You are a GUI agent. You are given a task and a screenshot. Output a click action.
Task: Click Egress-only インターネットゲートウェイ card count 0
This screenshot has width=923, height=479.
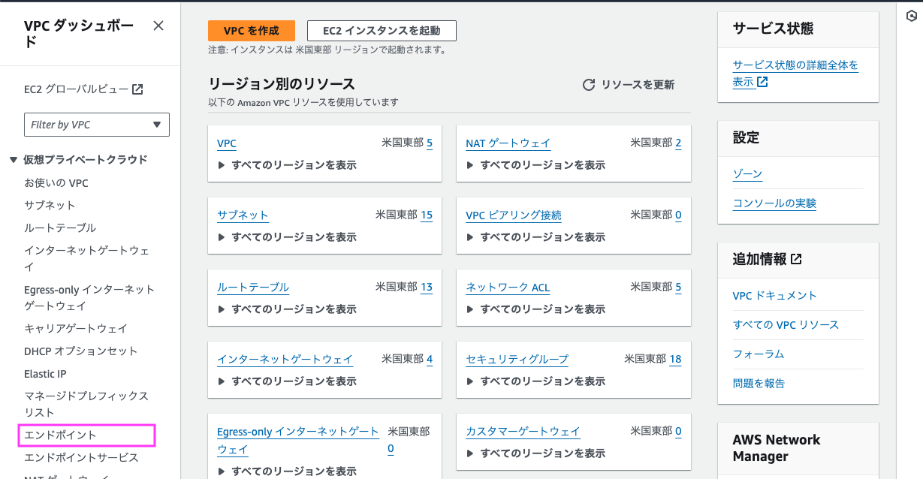(x=391, y=449)
